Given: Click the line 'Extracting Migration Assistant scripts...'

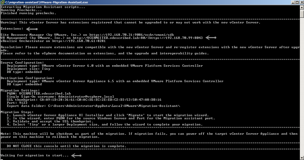Looking at the screenshot, I should [43, 7].
